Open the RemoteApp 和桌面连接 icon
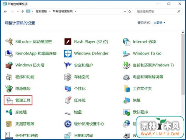 (x=9, y=53)
